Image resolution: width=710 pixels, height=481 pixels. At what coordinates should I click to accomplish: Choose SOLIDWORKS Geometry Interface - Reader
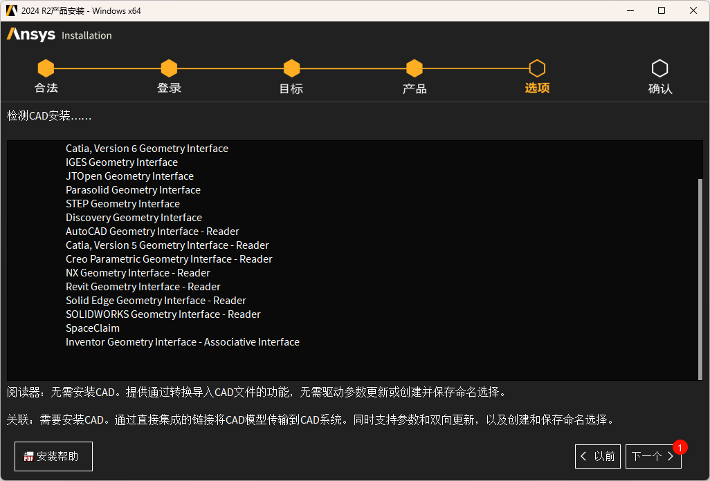[x=163, y=314]
